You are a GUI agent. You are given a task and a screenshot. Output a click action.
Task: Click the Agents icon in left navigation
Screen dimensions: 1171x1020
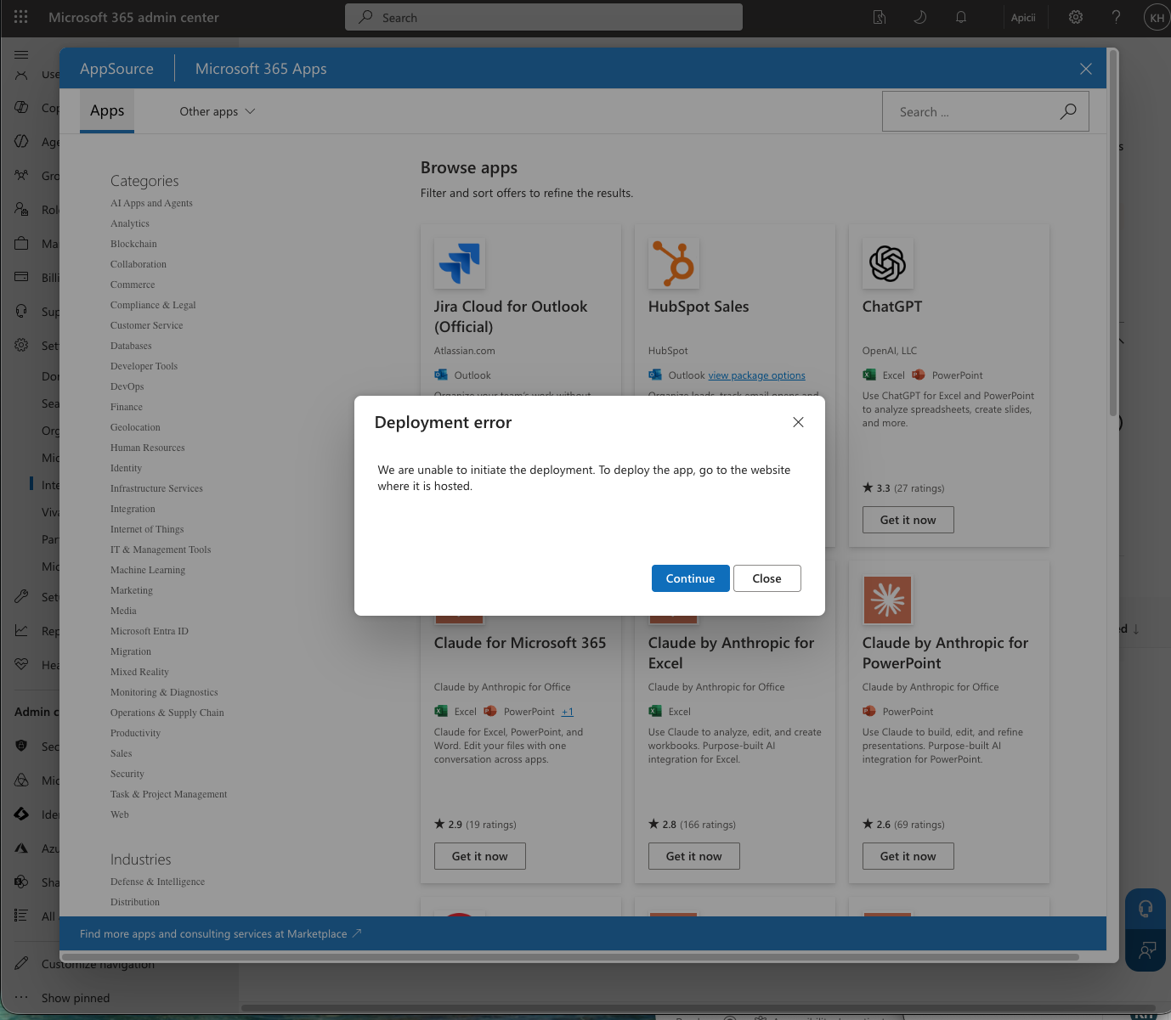pyautogui.click(x=21, y=142)
